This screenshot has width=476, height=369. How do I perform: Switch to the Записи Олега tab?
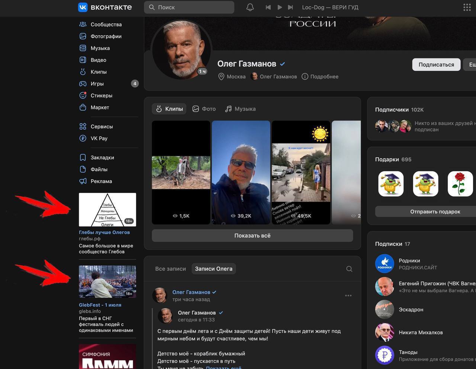coord(213,269)
